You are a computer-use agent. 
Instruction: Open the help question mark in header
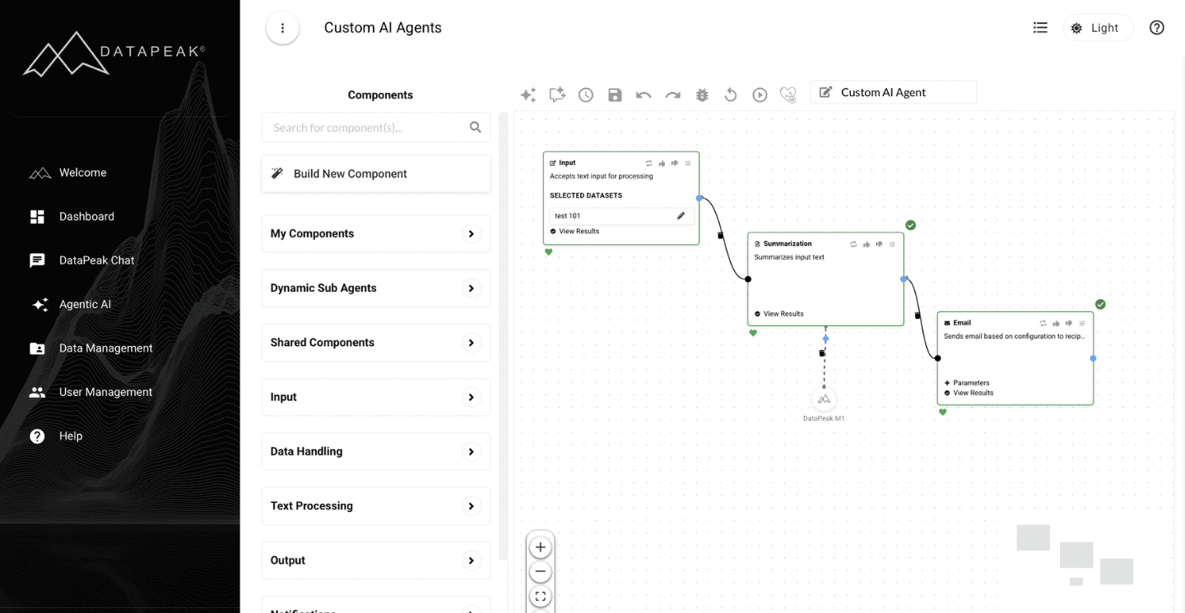coord(1157,28)
